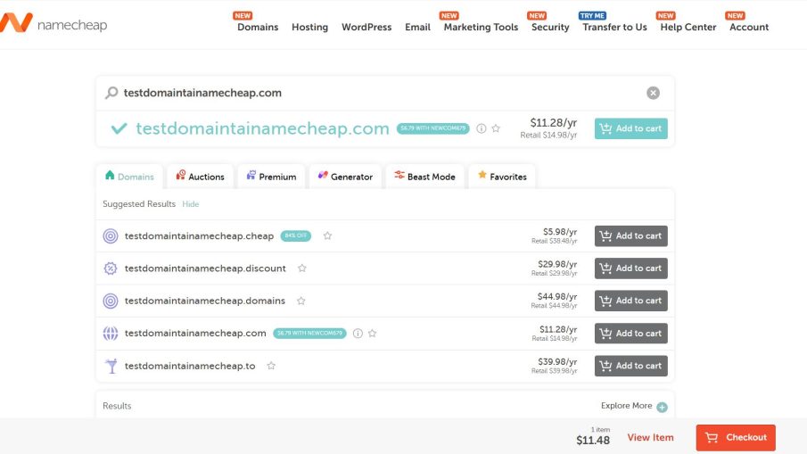
Task: Hide the Suggested Results section
Action: click(x=191, y=204)
